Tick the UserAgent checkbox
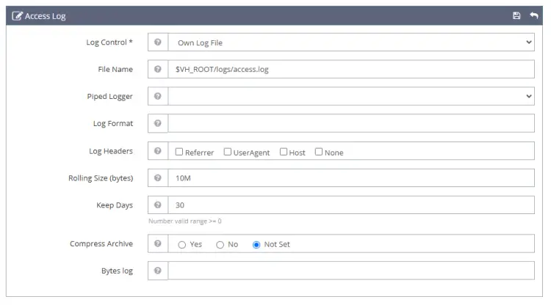Screen dimensions: 551x305 click(x=228, y=152)
